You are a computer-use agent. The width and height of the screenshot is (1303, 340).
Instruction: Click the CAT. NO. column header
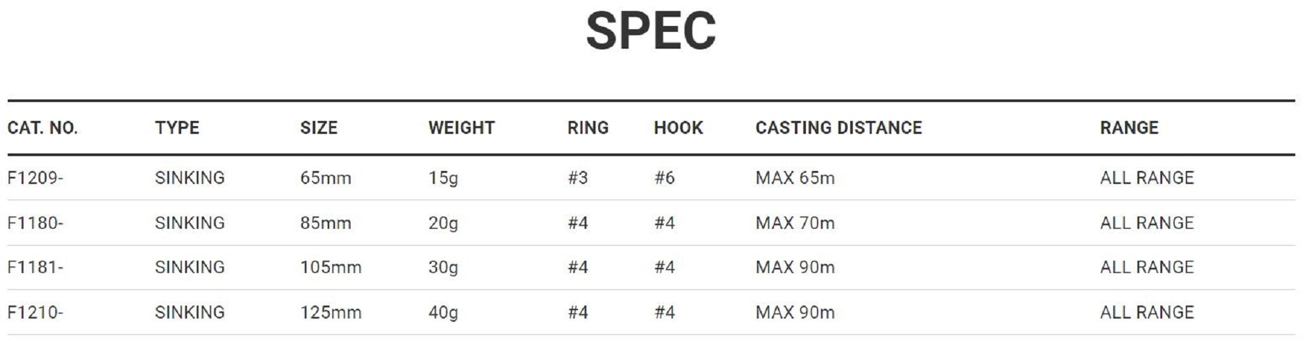(x=42, y=128)
